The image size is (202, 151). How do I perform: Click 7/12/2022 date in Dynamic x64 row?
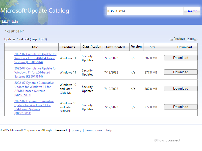tap(111, 107)
